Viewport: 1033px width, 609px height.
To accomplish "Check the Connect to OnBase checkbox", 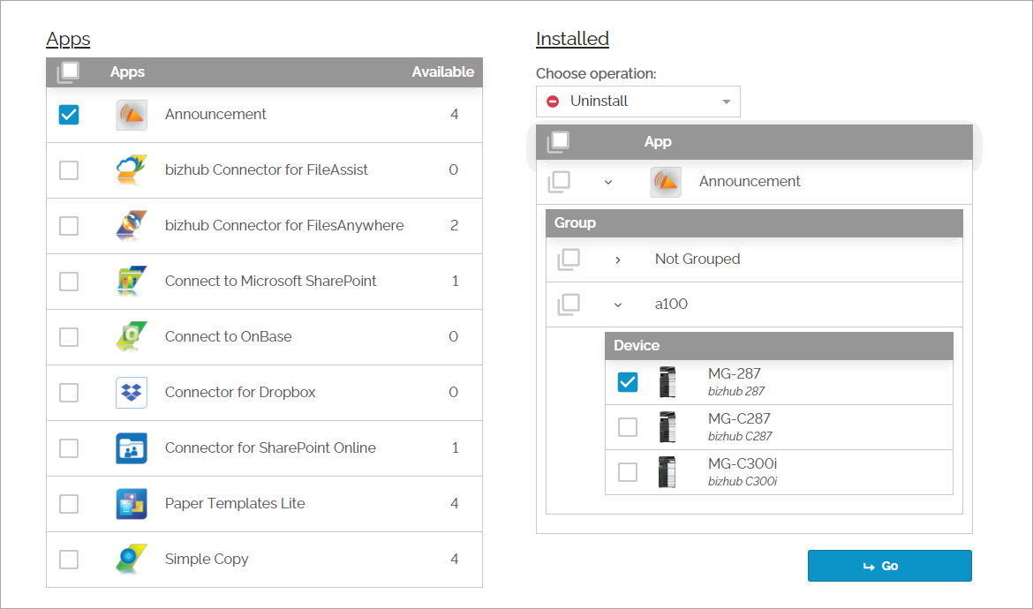I will (x=69, y=336).
